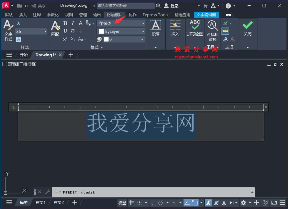Toggle italic formatting I
This screenshot has height=209, width=288.
73,23
